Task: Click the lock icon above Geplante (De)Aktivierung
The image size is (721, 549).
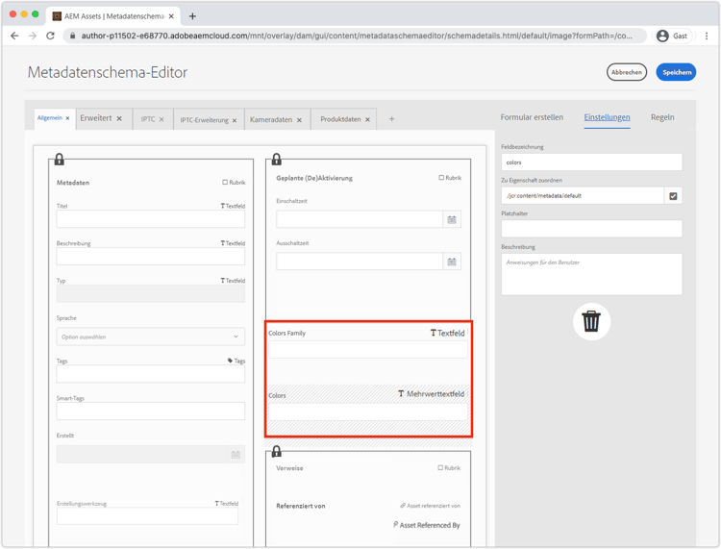Action: (276, 159)
